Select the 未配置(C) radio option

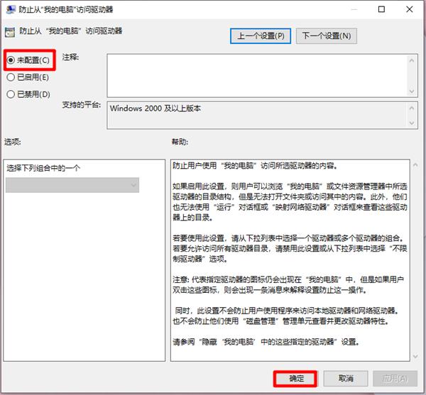11,60
